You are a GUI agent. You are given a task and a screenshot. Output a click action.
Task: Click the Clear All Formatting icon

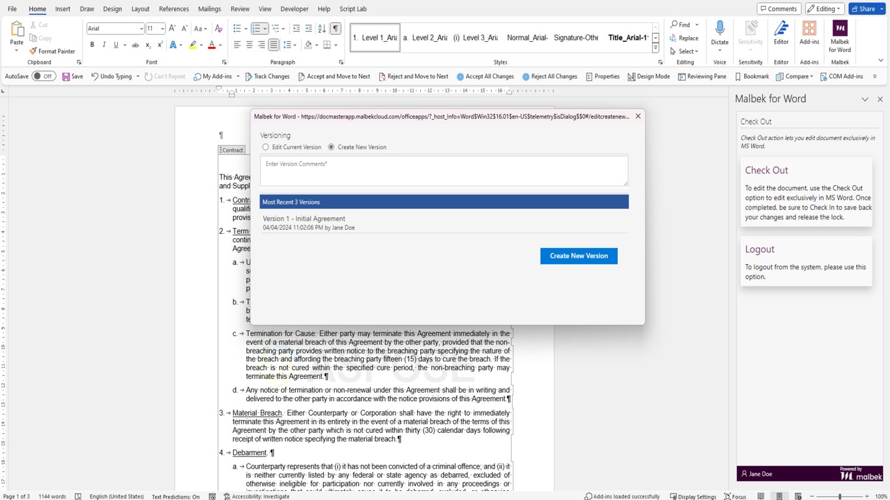click(x=219, y=29)
